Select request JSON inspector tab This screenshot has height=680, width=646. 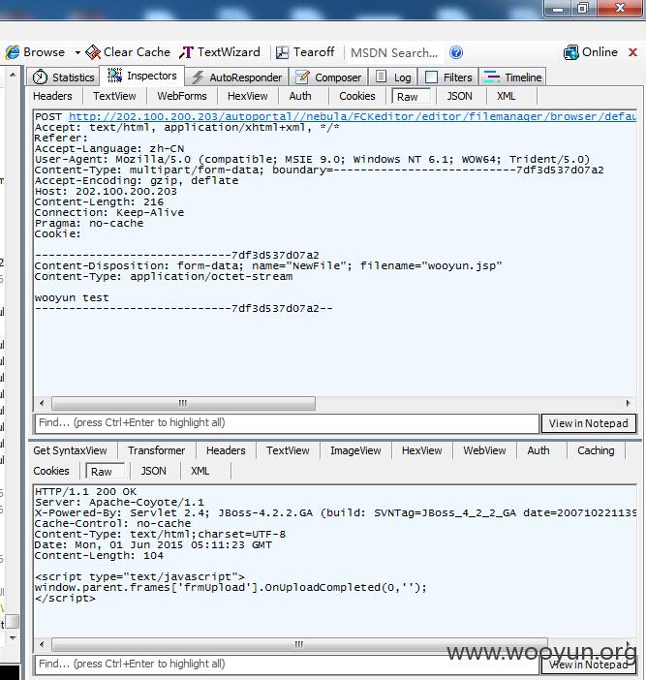(459, 96)
